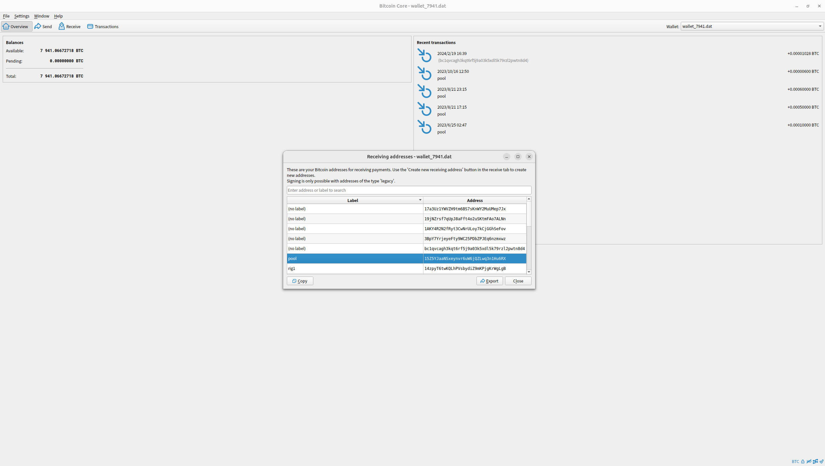Open the Help menu
This screenshot has width=825, height=466.
pyautogui.click(x=58, y=16)
